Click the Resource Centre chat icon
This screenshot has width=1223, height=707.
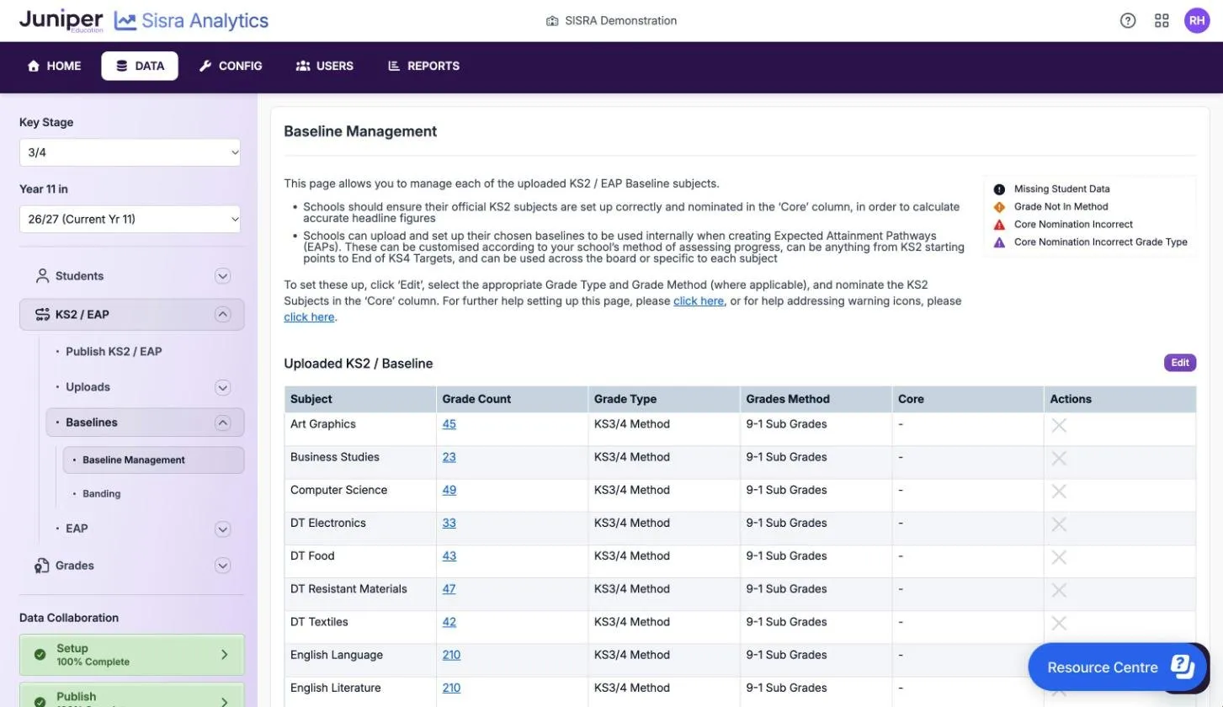[x=1183, y=667]
